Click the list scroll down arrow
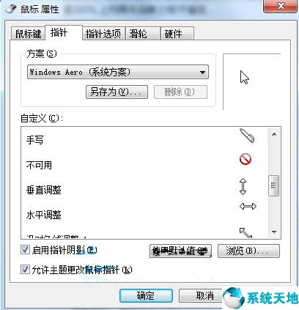 pos(274,232)
